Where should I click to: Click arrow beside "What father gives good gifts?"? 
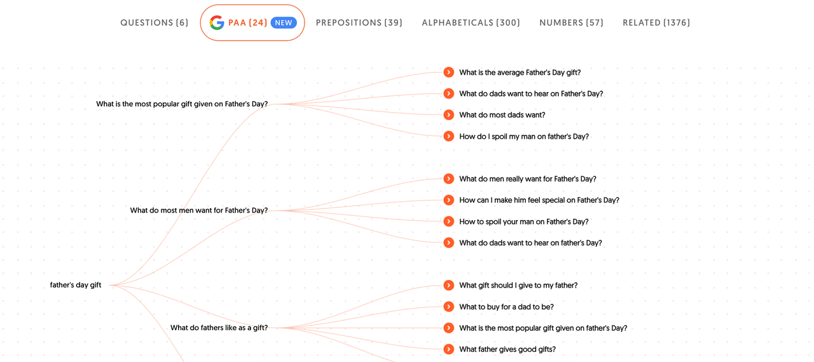448,349
